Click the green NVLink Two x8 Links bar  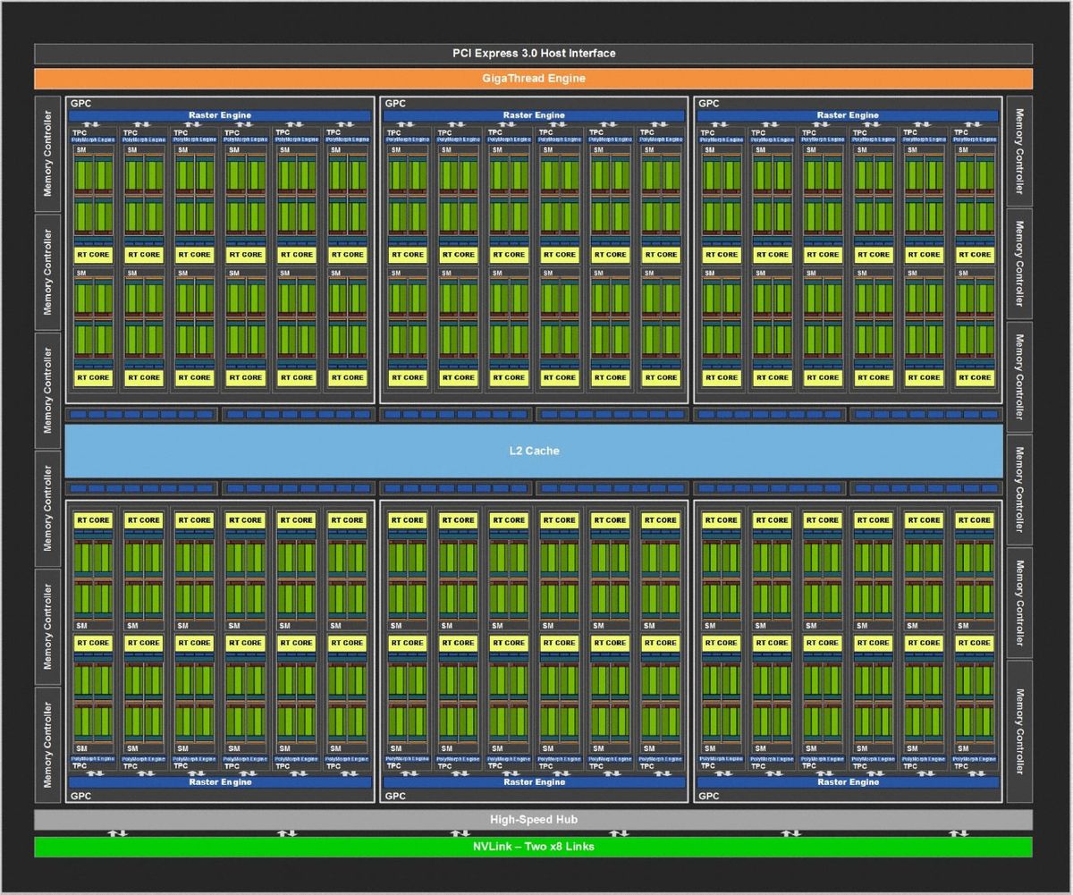coord(533,847)
